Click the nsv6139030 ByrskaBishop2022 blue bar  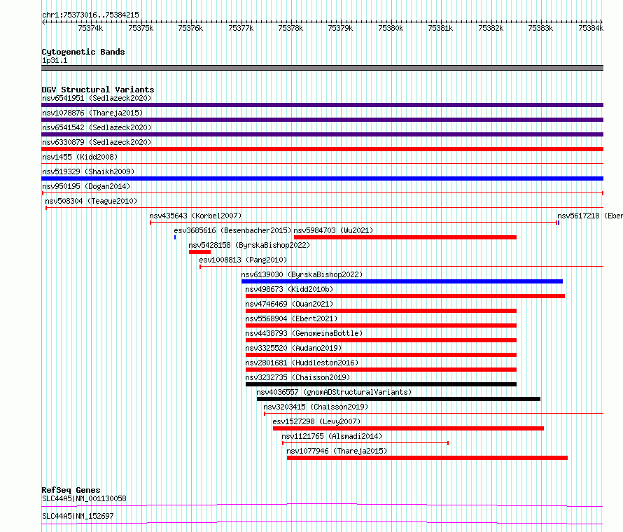click(x=402, y=281)
